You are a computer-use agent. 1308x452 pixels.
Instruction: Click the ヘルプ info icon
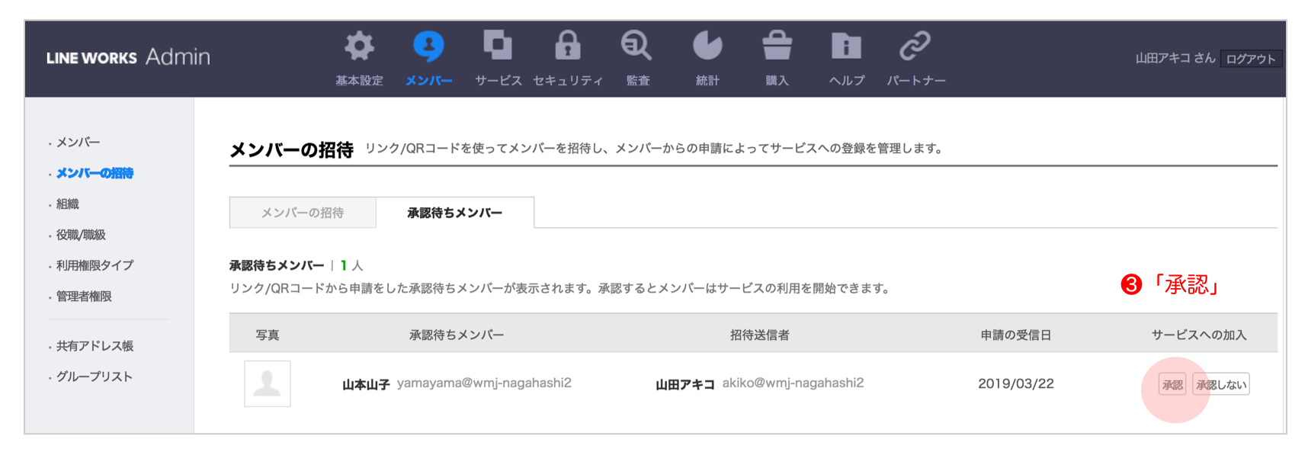[x=846, y=46]
